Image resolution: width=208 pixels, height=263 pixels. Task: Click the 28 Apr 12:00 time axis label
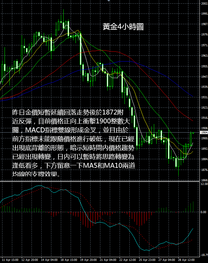186,260
